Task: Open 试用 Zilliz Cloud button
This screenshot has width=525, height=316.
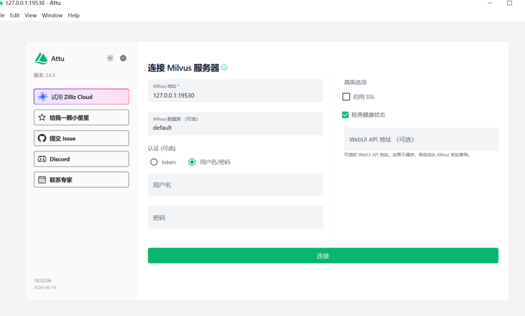Action: click(81, 97)
